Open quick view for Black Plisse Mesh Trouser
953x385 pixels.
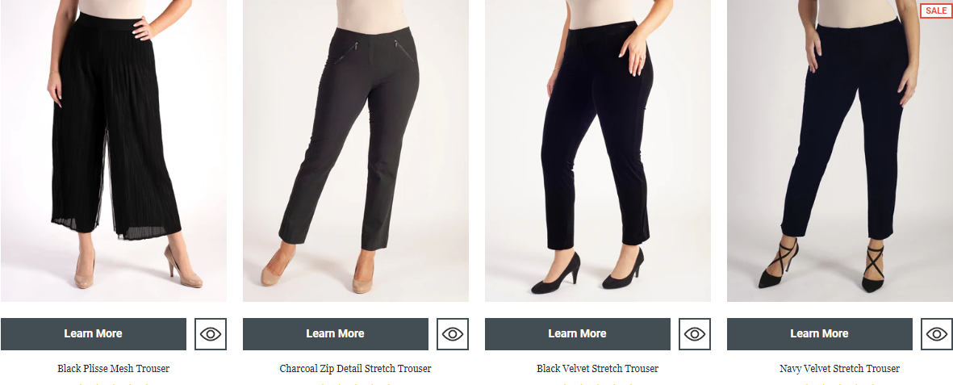(x=211, y=334)
